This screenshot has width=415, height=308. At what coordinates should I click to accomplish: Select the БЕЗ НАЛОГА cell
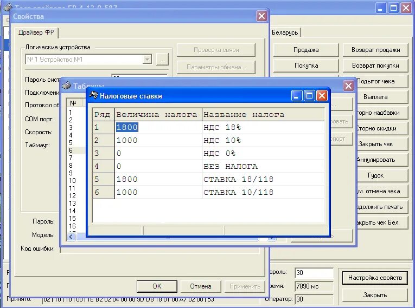click(263, 166)
